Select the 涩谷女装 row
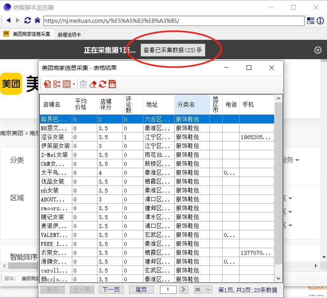 pyautogui.click(x=157, y=137)
